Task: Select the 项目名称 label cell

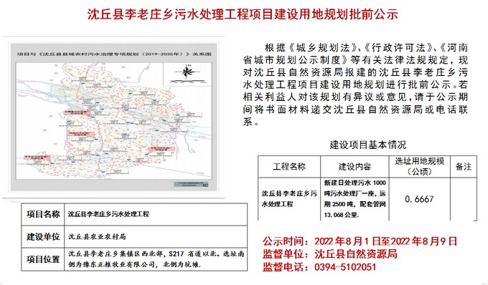Action: [x=43, y=214]
